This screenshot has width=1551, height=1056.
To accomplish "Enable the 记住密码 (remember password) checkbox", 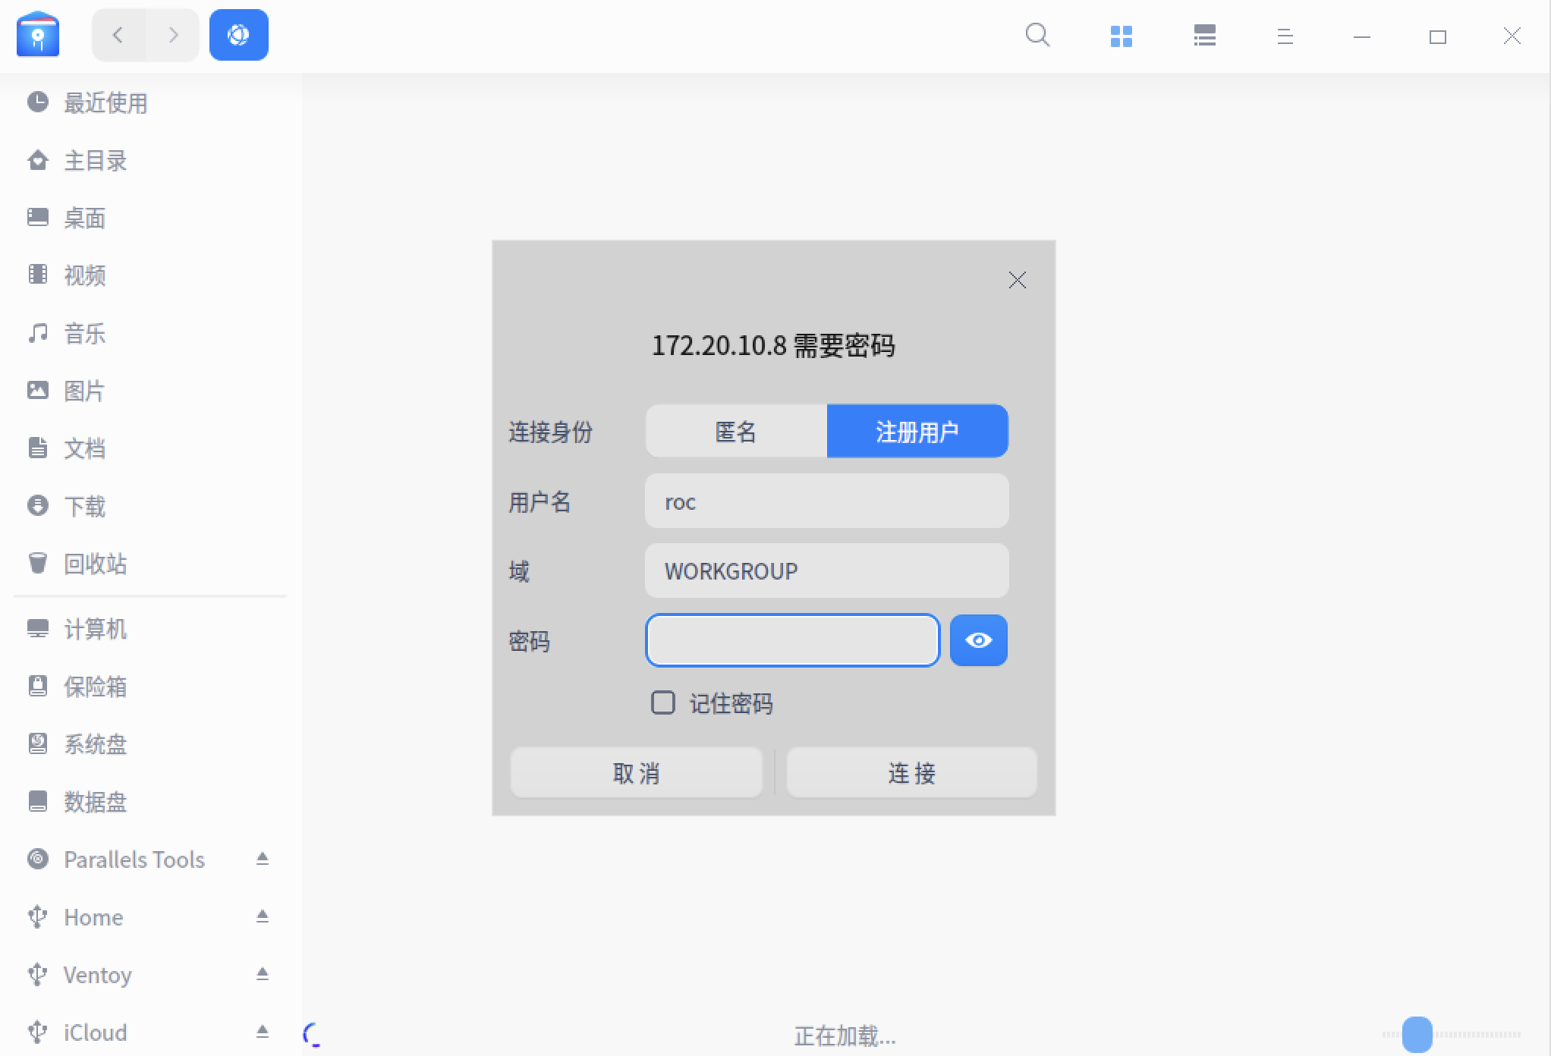I will [x=662, y=703].
